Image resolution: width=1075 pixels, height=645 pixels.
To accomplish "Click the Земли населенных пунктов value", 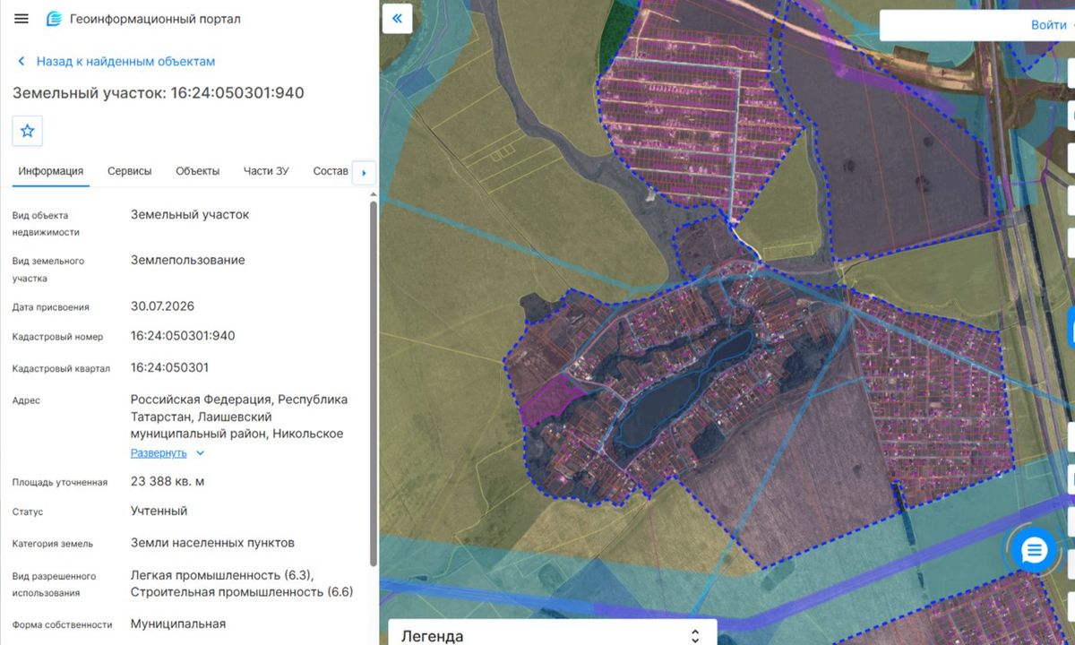I will (x=212, y=543).
